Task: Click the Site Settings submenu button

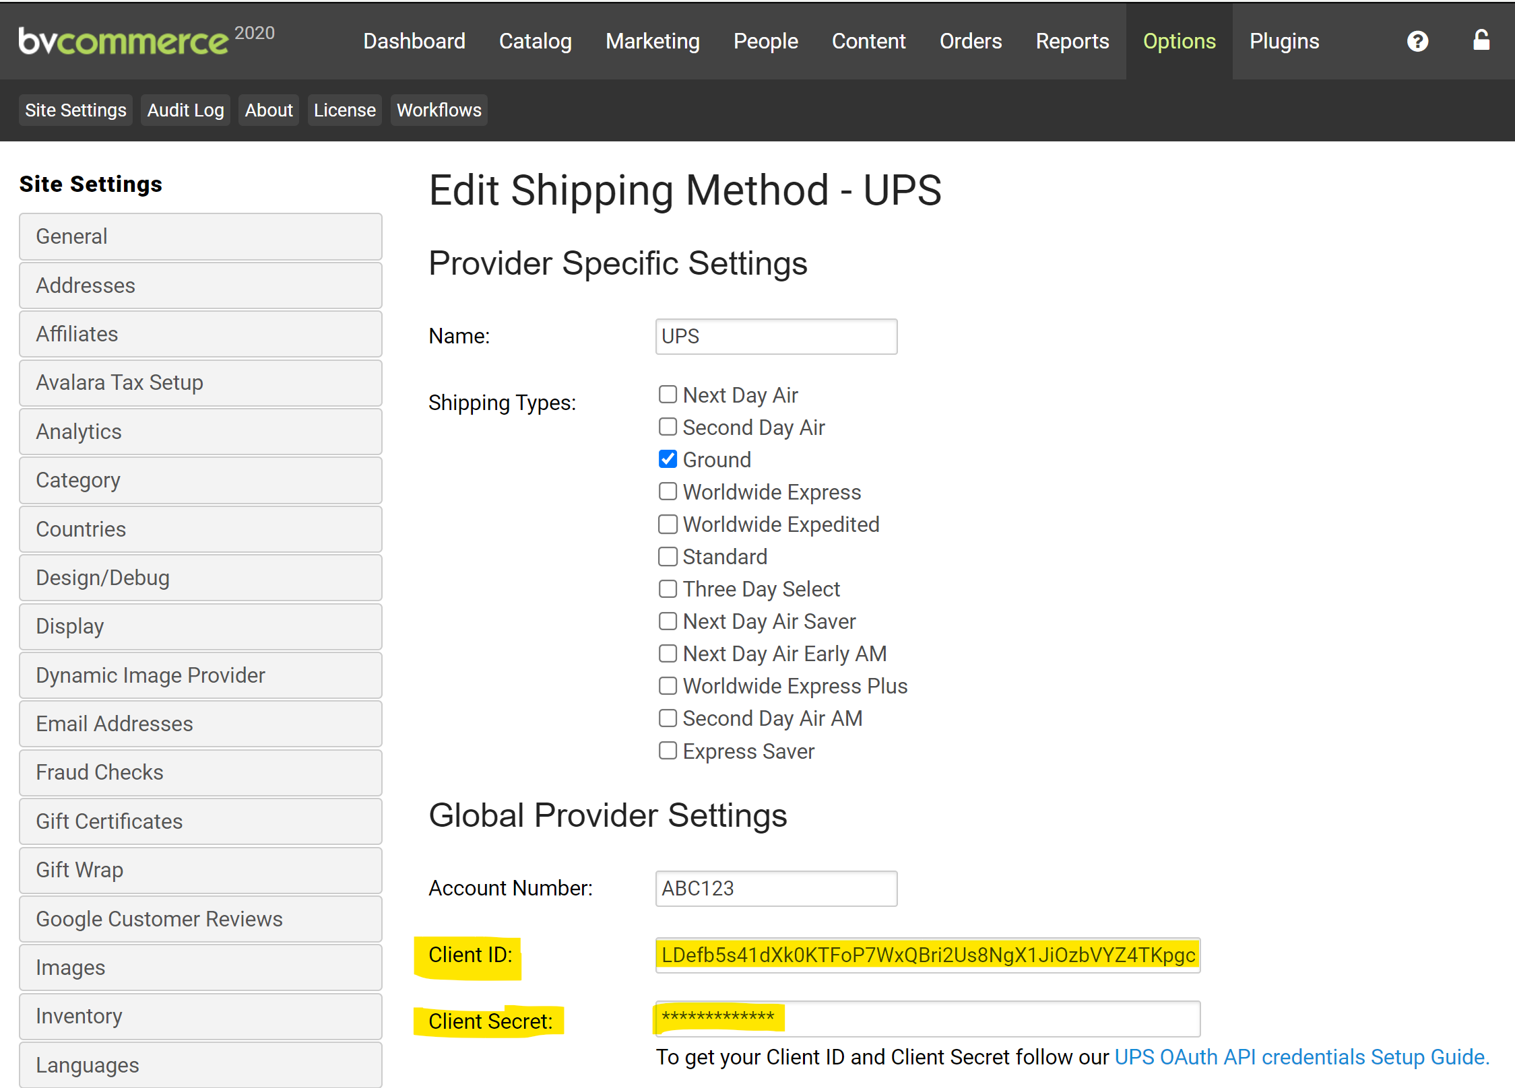Action: [x=75, y=110]
